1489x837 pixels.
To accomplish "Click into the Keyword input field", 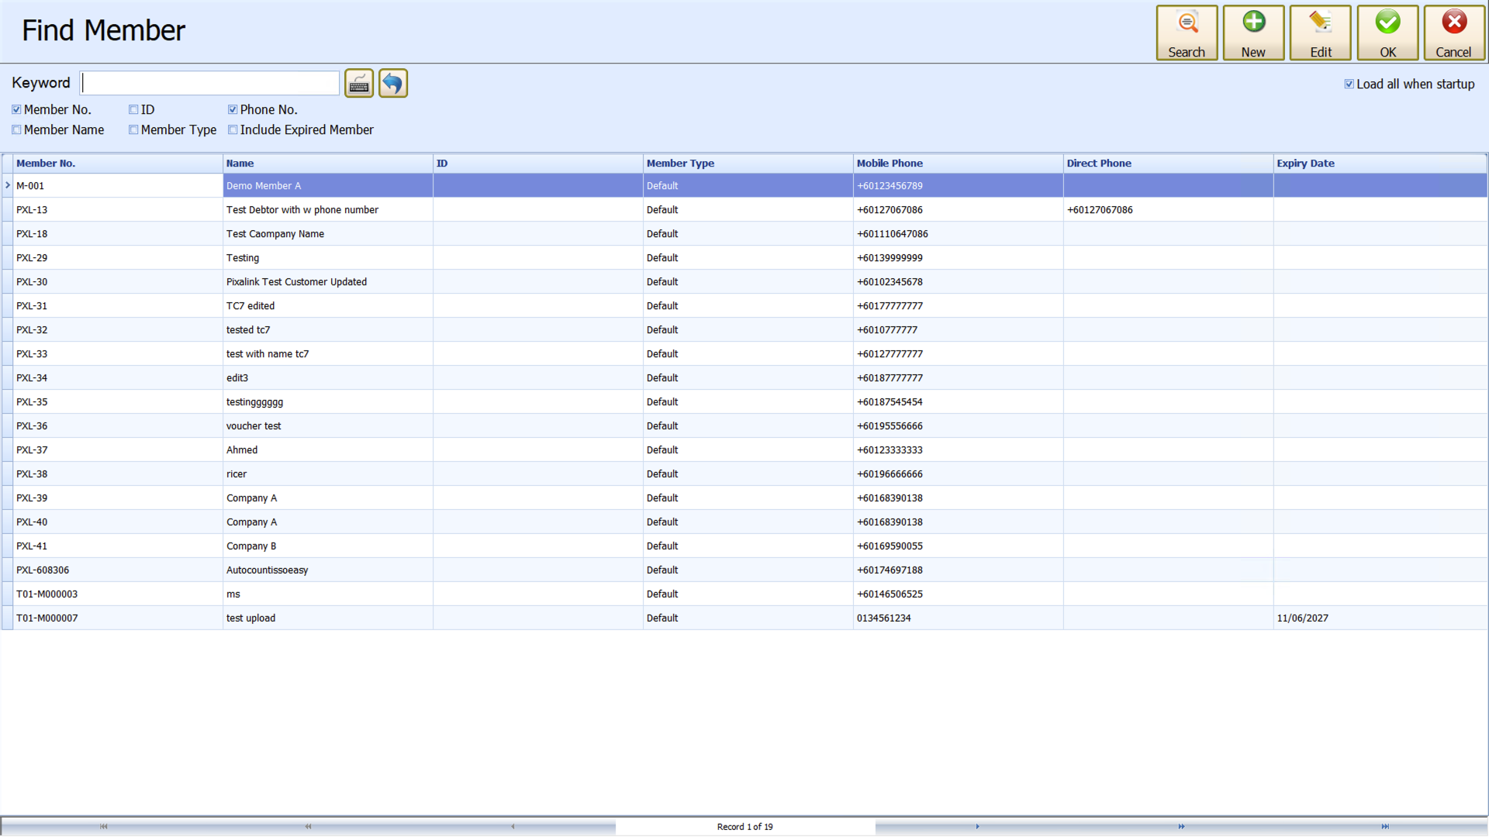I will (x=210, y=84).
